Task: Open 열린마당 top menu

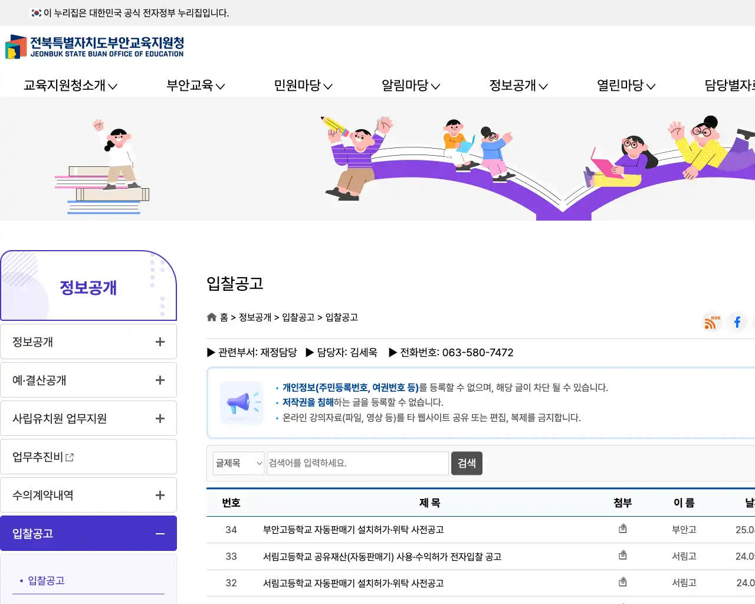Action: click(x=626, y=86)
